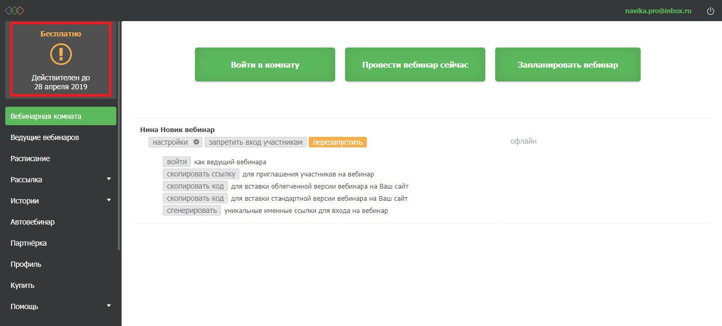The height and width of the screenshot is (326, 722).
Task: Click Запланировать вебинар button
Action: click(568, 65)
